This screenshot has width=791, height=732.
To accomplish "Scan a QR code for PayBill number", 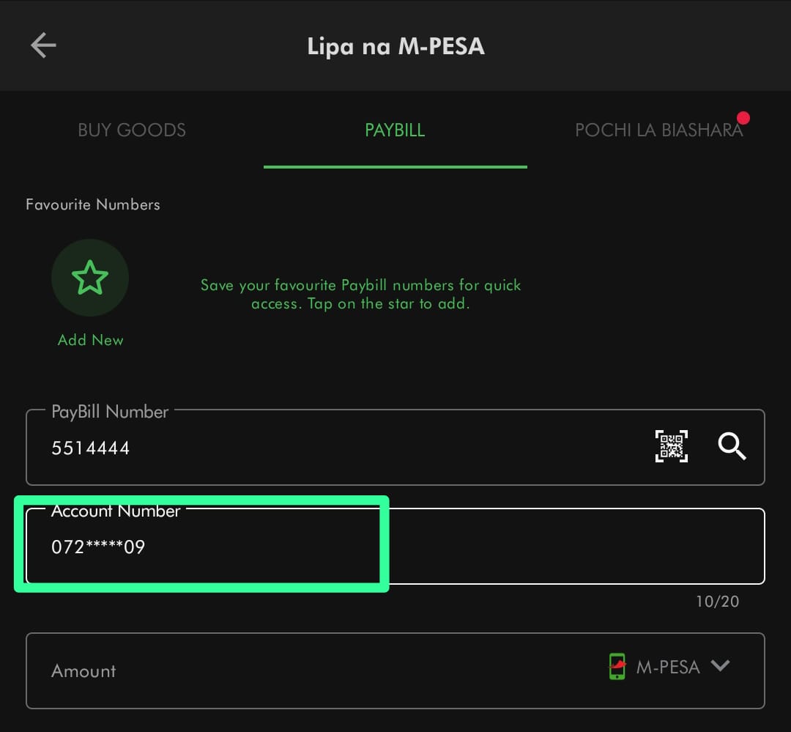I will click(671, 446).
